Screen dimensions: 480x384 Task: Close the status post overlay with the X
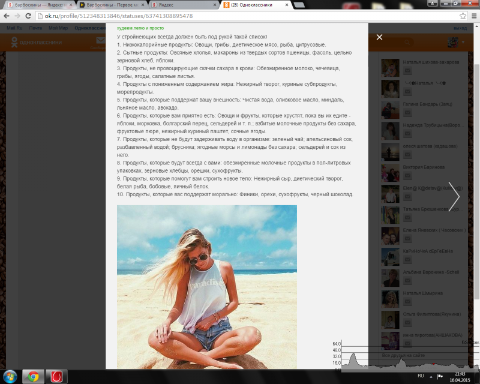379,37
